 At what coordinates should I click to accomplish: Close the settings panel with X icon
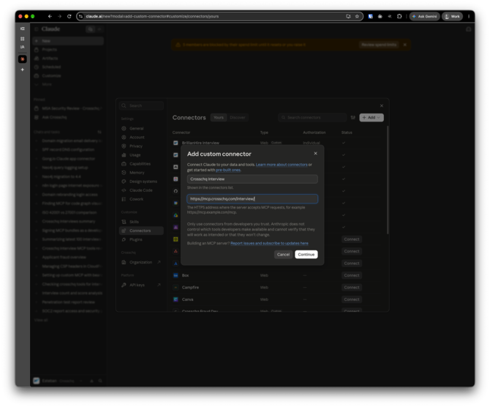[381, 105]
